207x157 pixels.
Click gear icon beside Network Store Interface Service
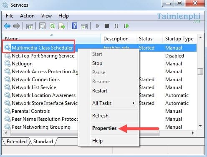[7, 103]
